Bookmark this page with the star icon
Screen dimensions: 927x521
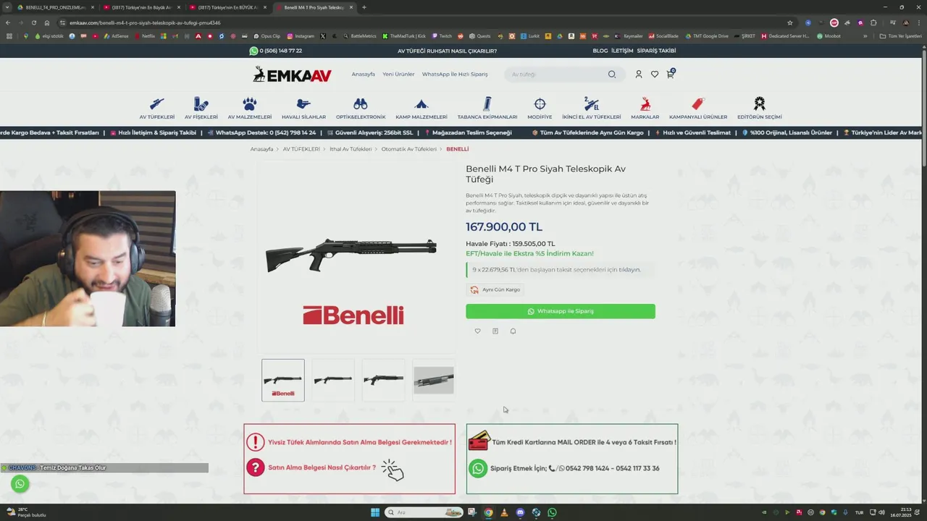tap(790, 22)
